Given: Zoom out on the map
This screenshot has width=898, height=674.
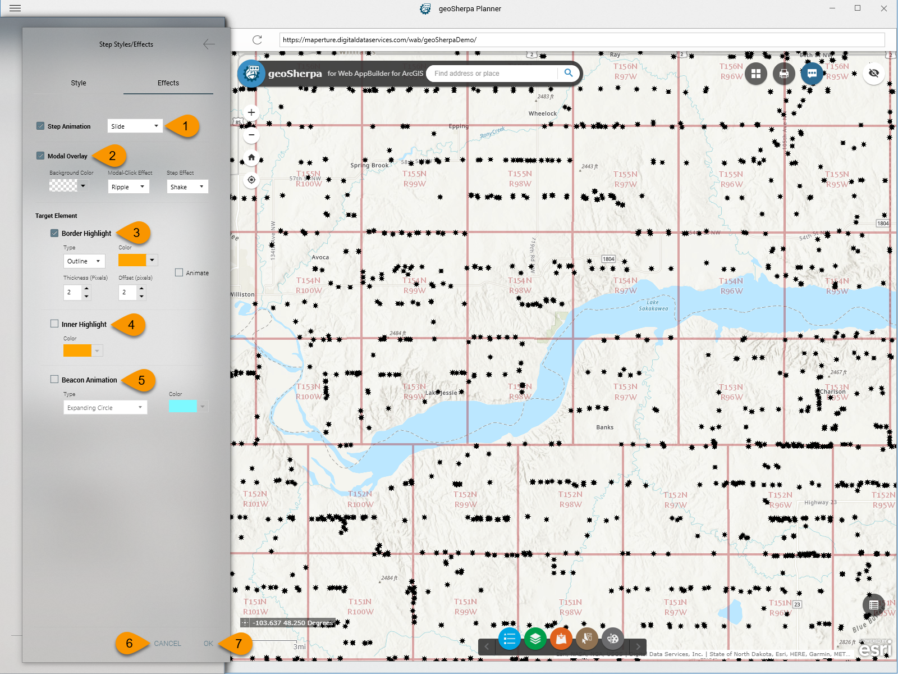Looking at the screenshot, I should click(251, 135).
